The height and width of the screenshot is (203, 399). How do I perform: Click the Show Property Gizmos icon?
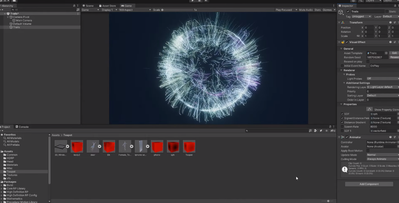[370, 109]
